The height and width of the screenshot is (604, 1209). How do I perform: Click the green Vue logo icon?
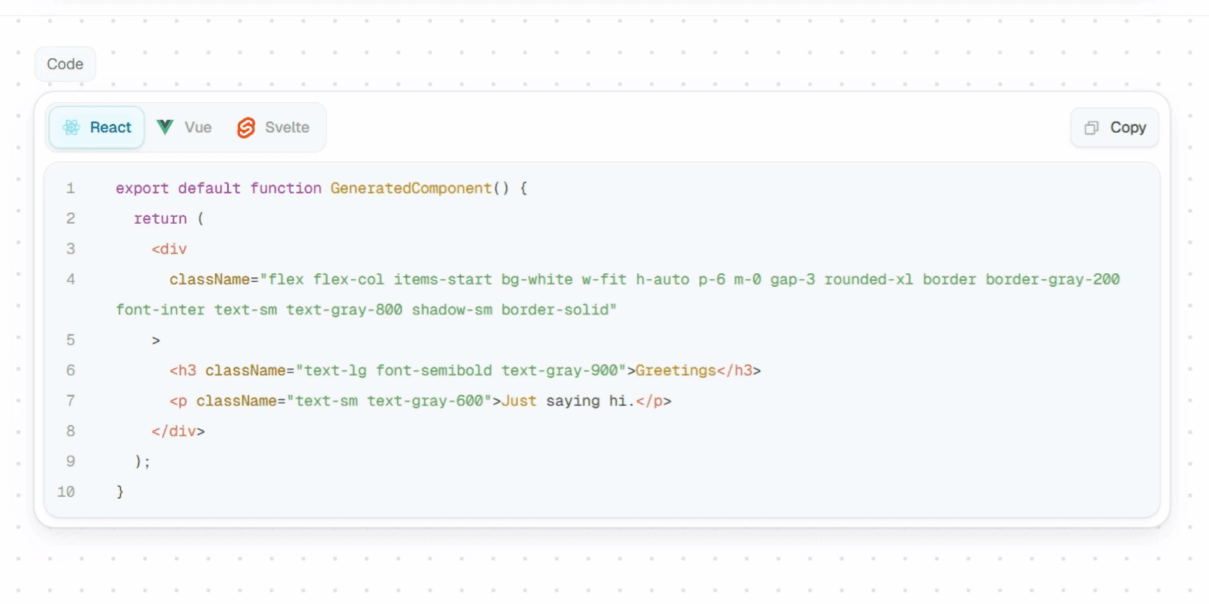pyautogui.click(x=165, y=127)
